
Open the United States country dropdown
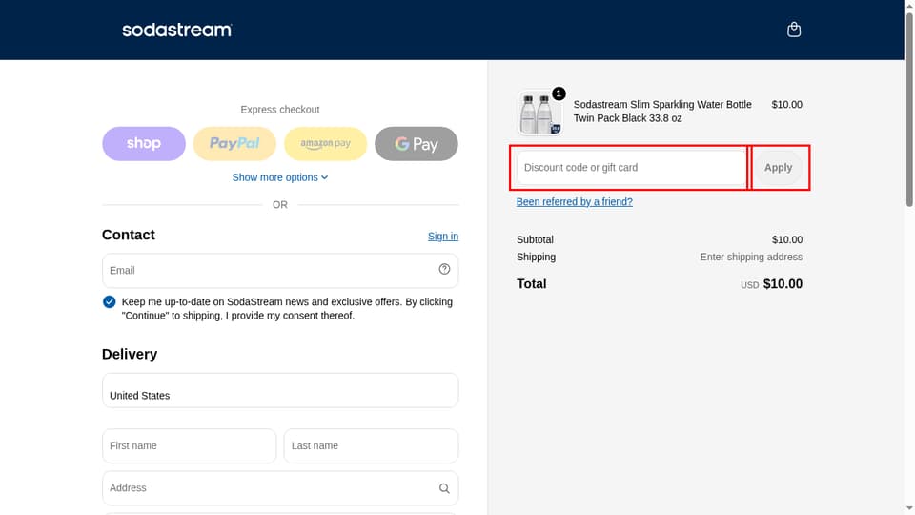click(280, 391)
